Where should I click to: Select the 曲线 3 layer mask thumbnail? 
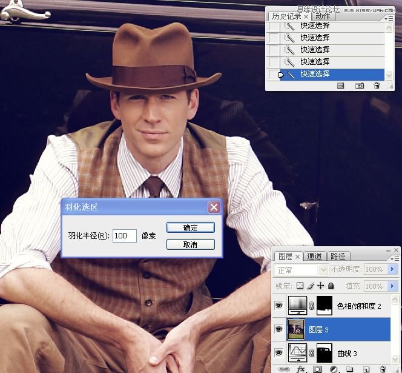pyautogui.click(x=325, y=353)
